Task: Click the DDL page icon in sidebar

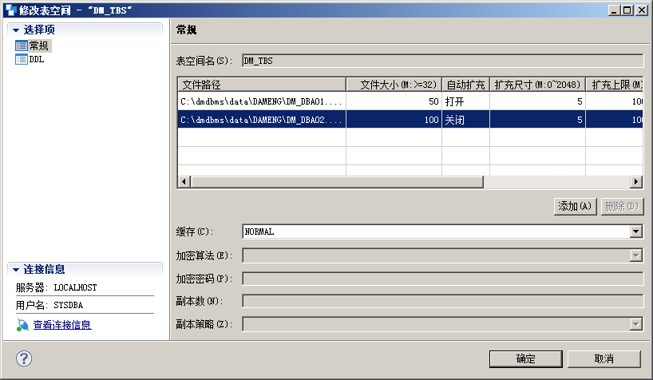Action: 22,59
